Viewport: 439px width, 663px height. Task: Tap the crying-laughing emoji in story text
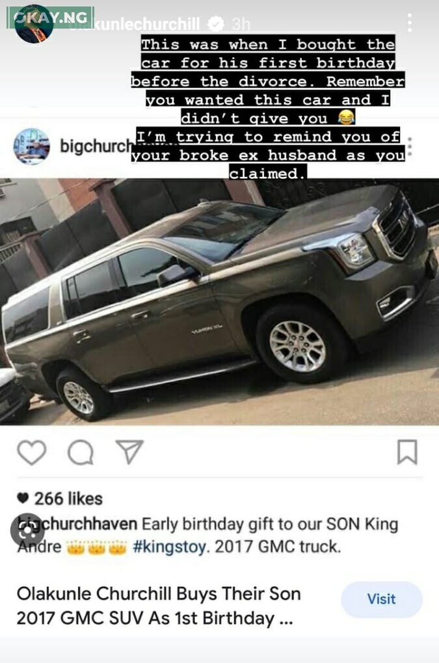click(346, 117)
